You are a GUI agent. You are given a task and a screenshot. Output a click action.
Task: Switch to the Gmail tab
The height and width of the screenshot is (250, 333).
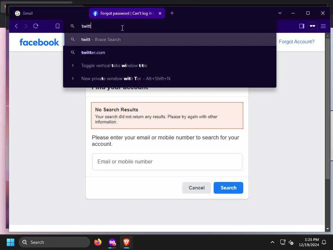pos(49,13)
